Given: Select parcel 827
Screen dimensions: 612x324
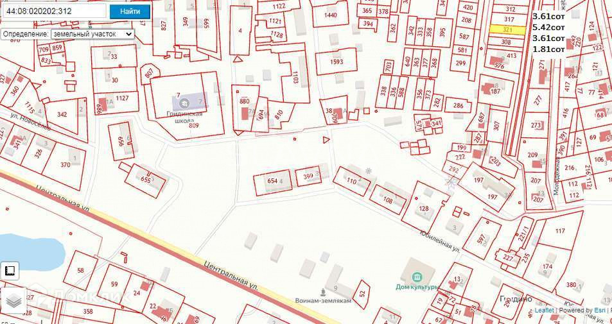Looking at the screenshot, I should pyautogui.click(x=164, y=26).
